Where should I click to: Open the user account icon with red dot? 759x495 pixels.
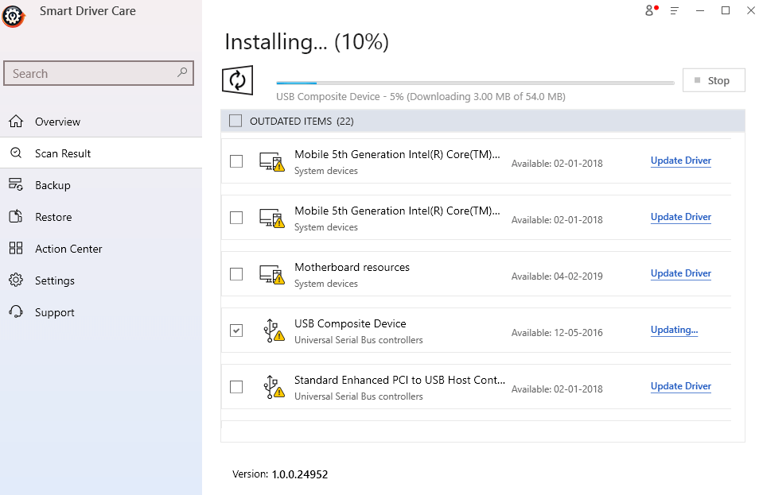[x=648, y=10]
